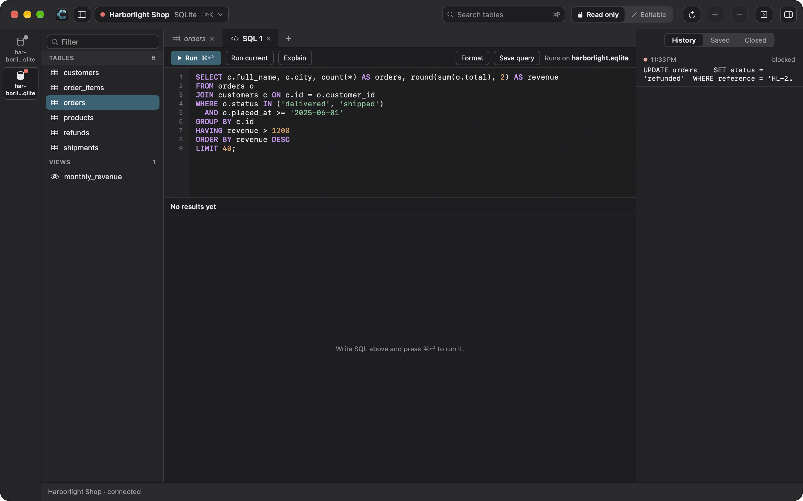Screen dimensions: 803x501
Task: Click the 11:33 PM history timestamp
Action: 663,60
